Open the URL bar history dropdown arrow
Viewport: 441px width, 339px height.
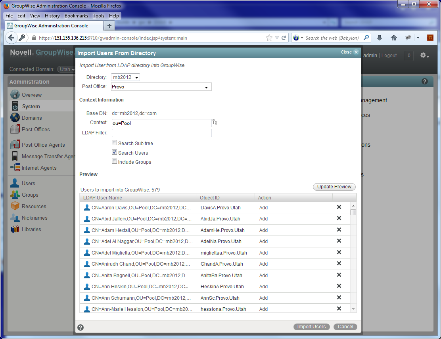[x=277, y=38]
